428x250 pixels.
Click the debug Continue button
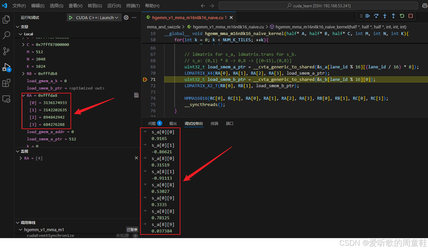(367, 16)
